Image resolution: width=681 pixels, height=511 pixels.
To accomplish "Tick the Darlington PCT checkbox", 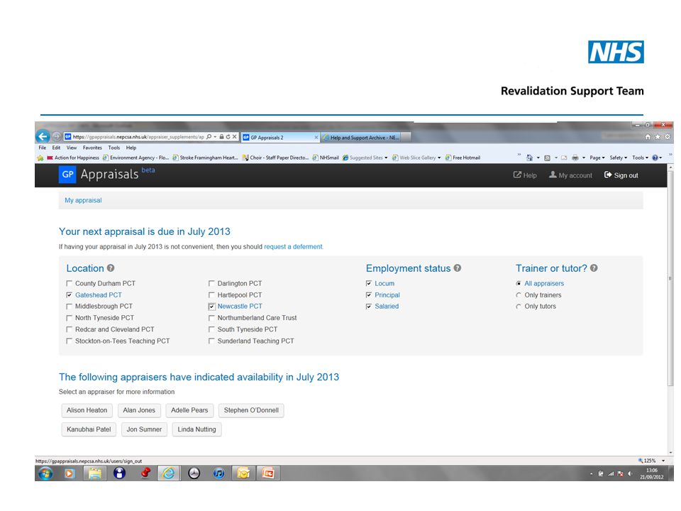I will [x=211, y=283].
